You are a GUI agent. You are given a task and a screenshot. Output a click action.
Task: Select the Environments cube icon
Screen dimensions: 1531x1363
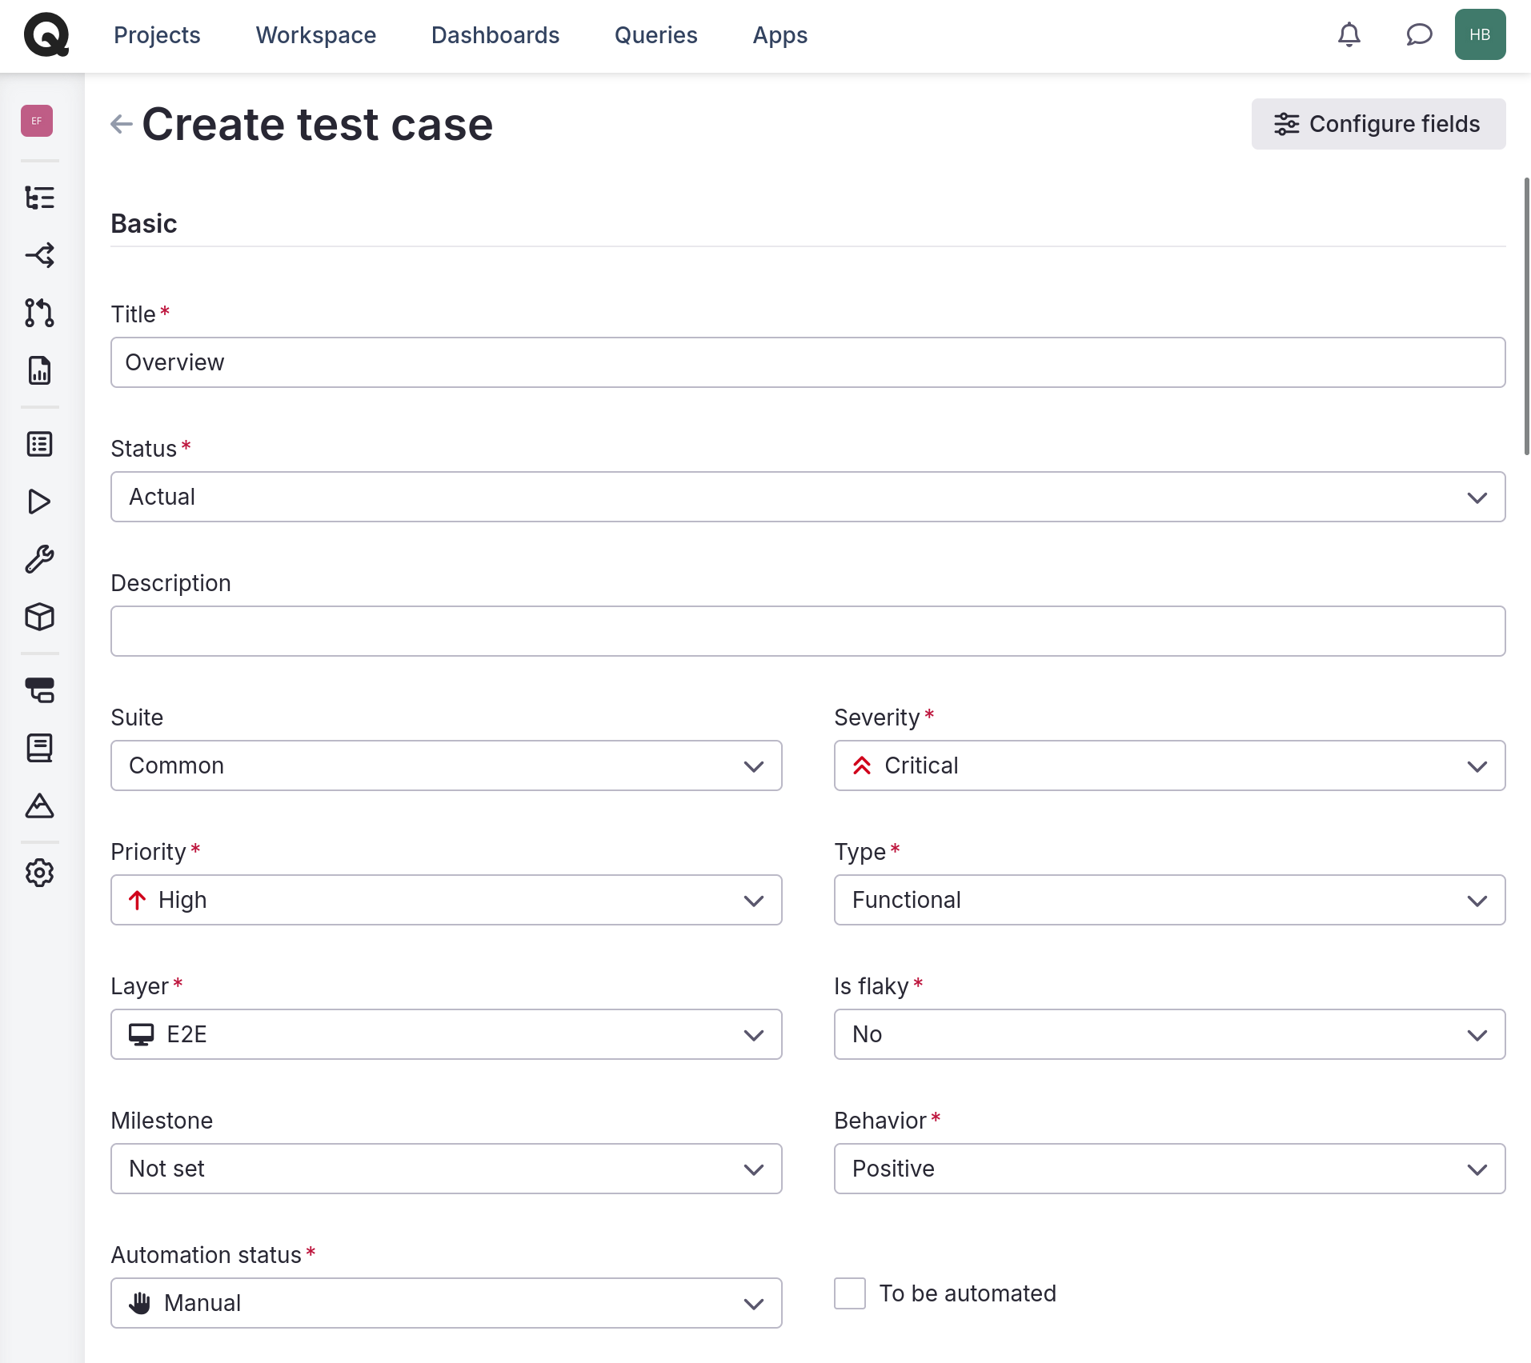(x=39, y=617)
